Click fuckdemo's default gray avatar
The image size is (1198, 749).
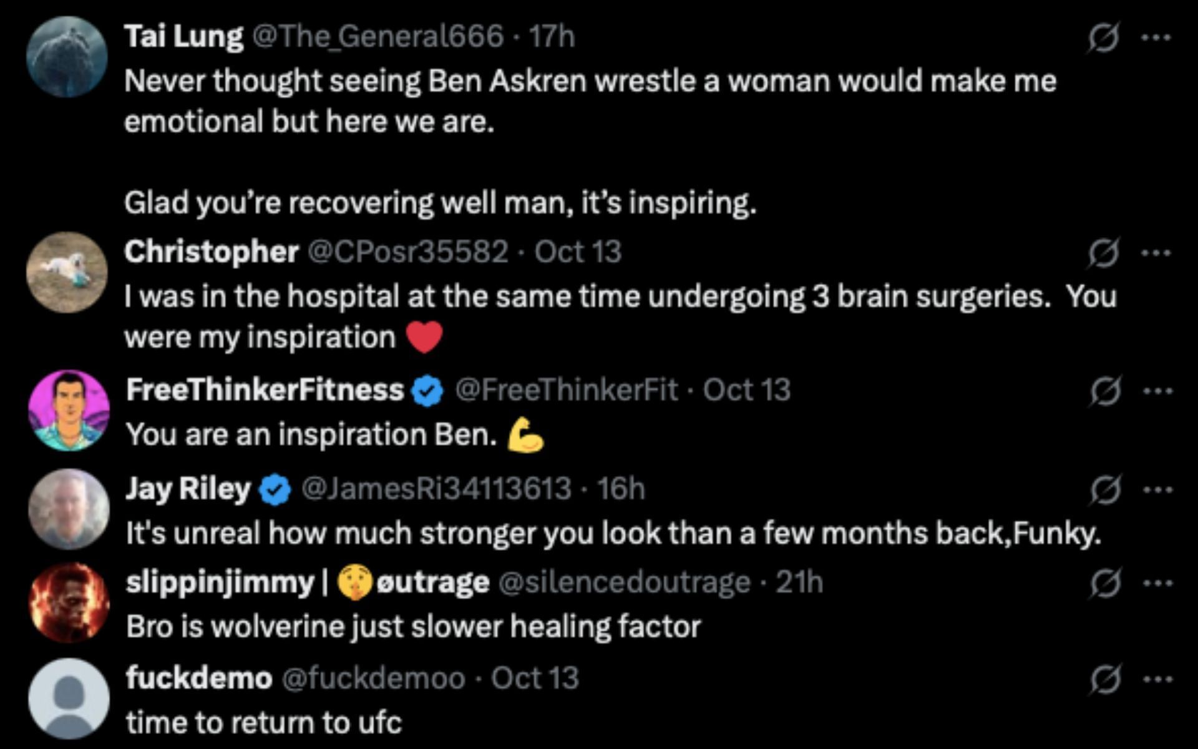pos(69,698)
